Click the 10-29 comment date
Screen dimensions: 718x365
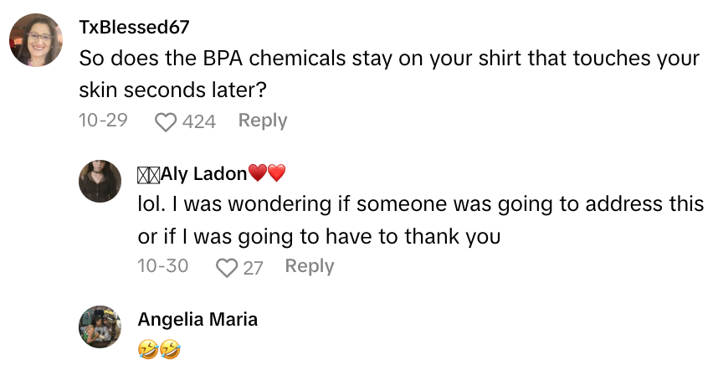[x=103, y=121]
